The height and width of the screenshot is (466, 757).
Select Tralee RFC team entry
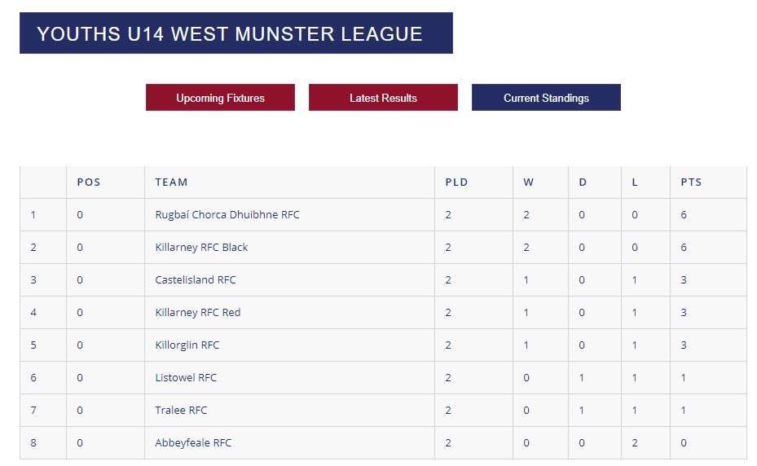[x=181, y=410]
